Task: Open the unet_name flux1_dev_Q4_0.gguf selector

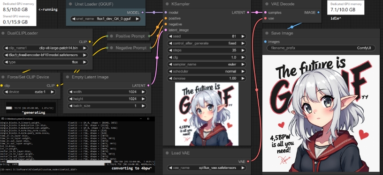Action: click(x=106, y=19)
